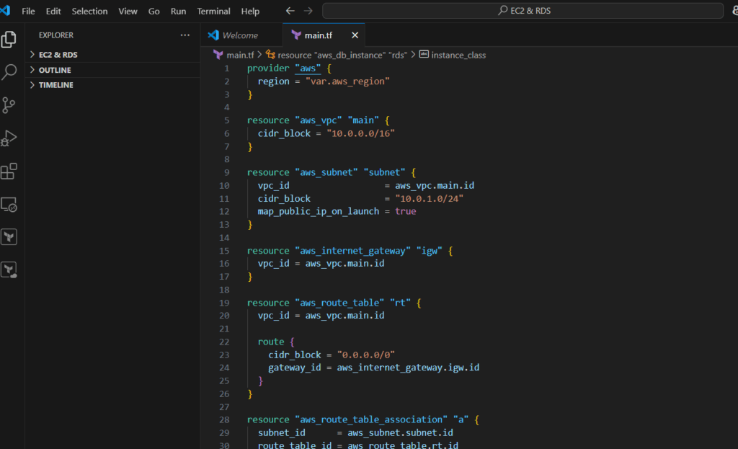The height and width of the screenshot is (449, 738).
Task: Open the Source Control view
Action: (9, 105)
